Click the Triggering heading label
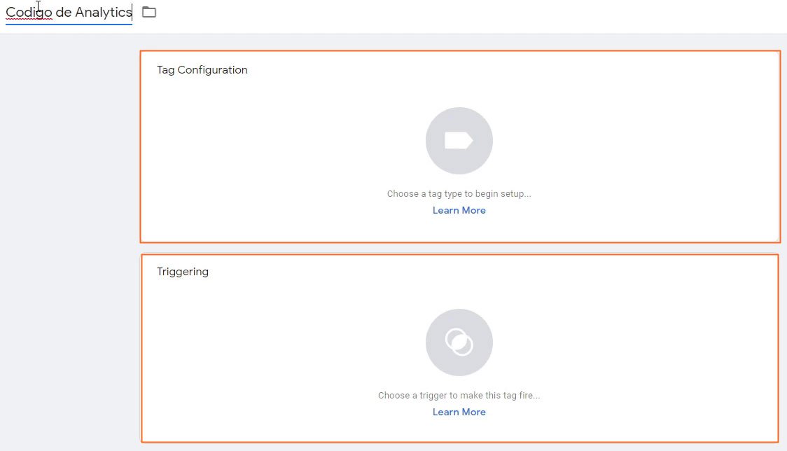Image resolution: width=787 pixels, height=451 pixels. pos(183,271)
